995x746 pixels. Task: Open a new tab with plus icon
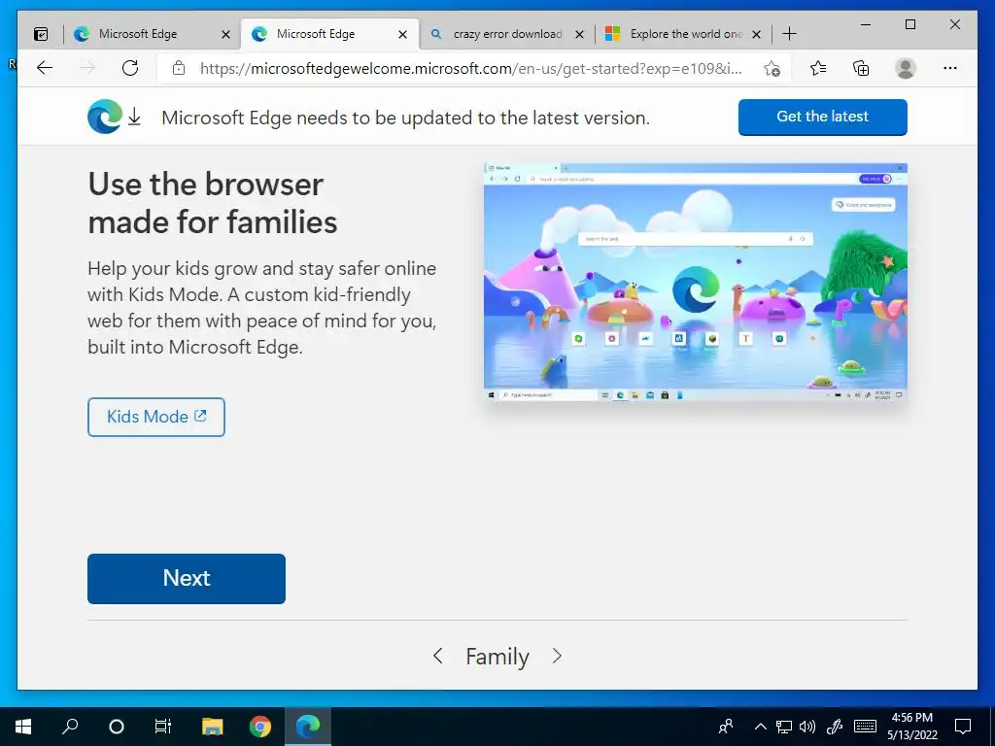pos(789,34)
